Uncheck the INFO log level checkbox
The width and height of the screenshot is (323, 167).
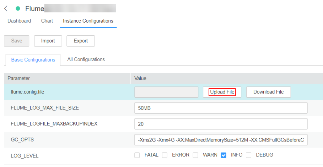point(224,155)
